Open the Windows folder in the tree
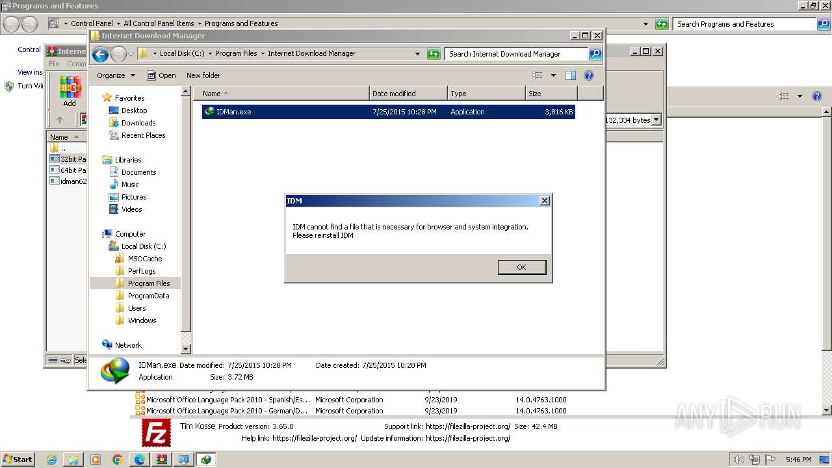 tap(142, 320)
